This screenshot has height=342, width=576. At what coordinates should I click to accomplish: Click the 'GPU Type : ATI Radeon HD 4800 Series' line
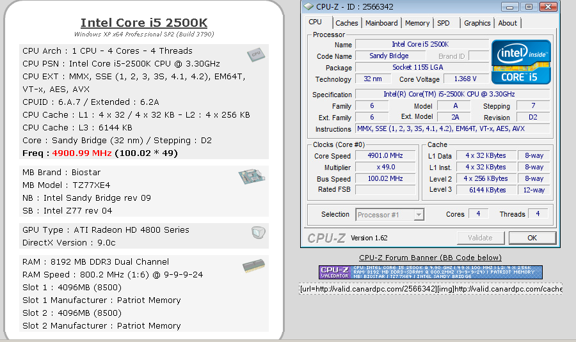pyautogui.click(x=106, y=230)
